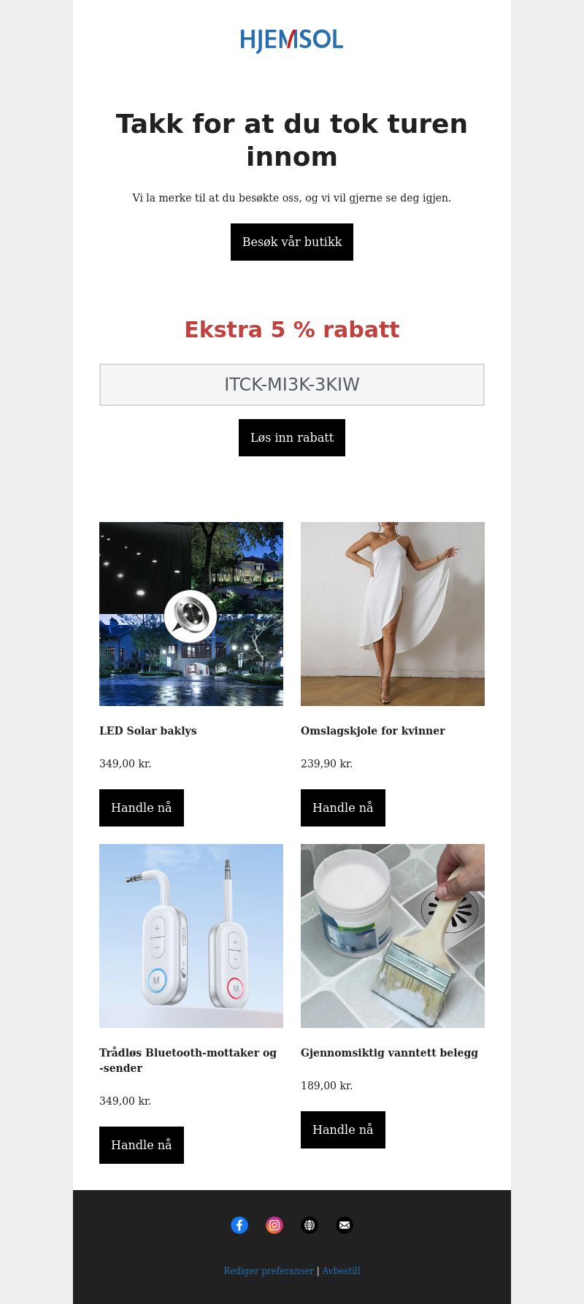Open the Facebook icon in footer

point(239,1225)
